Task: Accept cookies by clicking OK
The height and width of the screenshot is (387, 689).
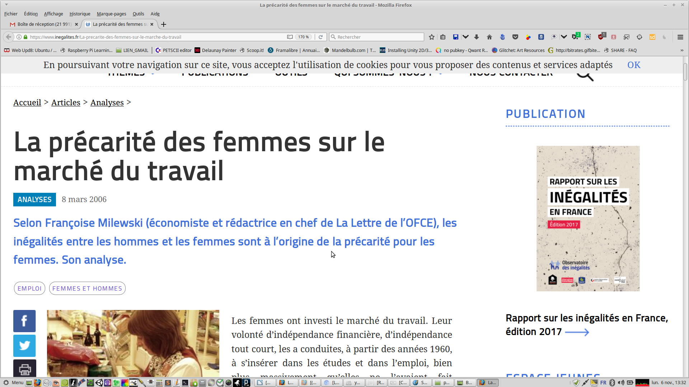Action: [x=633, y=65]
